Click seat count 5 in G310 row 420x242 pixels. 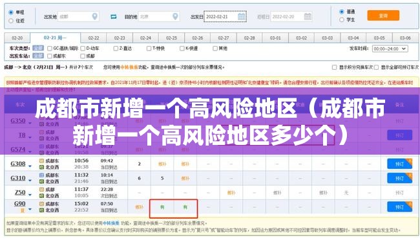[x=162, y=178]
